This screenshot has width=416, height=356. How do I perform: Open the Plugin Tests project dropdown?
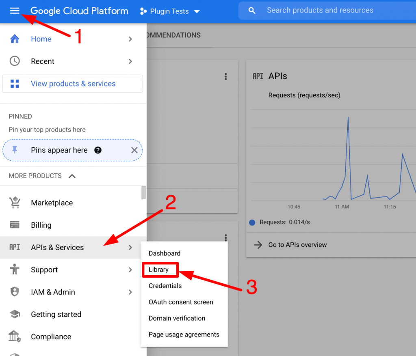coord(170,11)
